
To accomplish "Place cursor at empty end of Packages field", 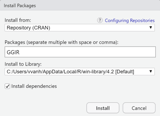I will (100, 53).
